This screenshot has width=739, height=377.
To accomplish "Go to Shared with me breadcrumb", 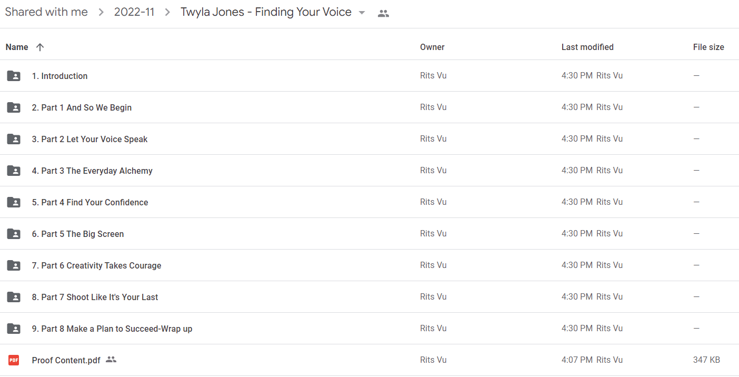I will coord(46,12).
